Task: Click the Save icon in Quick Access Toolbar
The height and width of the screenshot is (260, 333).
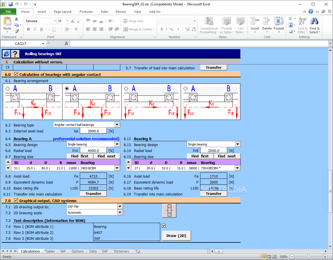Action: pyautogui.click(x=10, y=4)
